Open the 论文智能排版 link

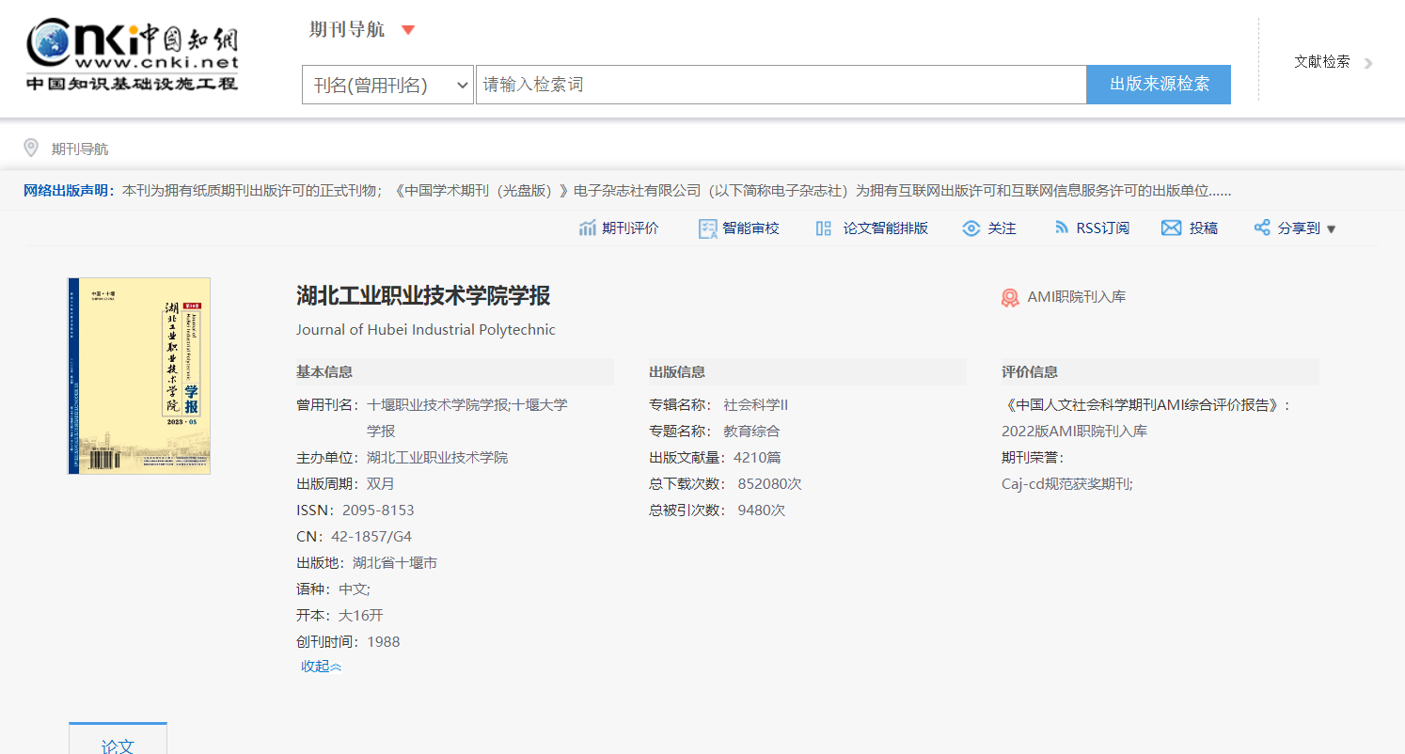[x=886, y=228]
